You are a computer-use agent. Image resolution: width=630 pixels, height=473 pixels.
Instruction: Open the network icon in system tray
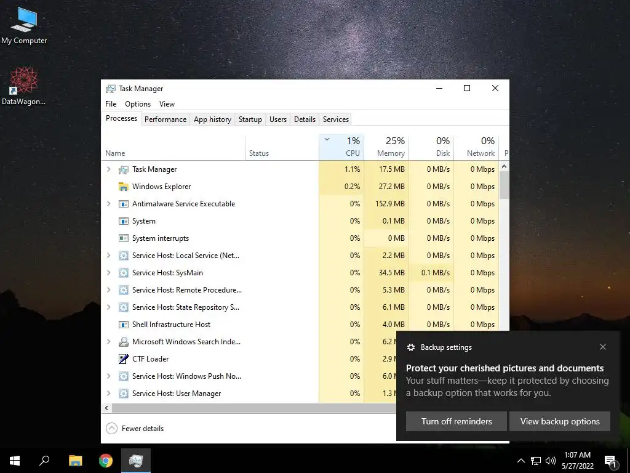pos(536,461)
